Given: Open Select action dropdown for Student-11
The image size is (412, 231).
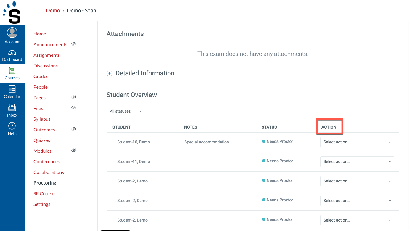Looking at the screenshot, I should [x=357, y=161].
